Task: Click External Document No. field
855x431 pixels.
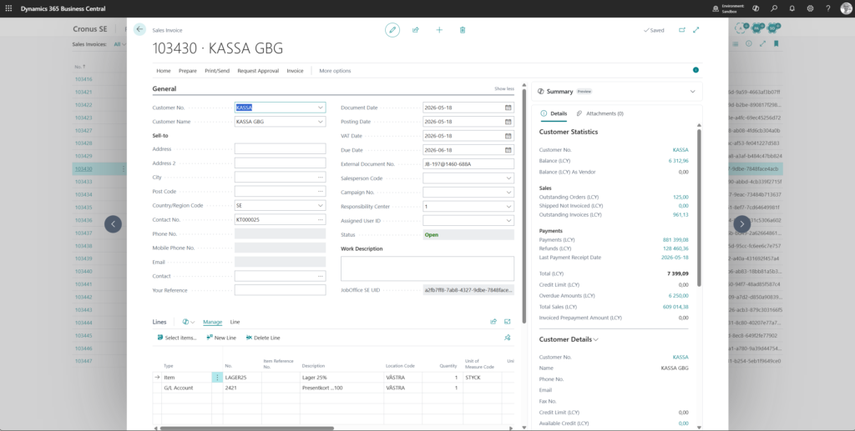Action: 468,163
